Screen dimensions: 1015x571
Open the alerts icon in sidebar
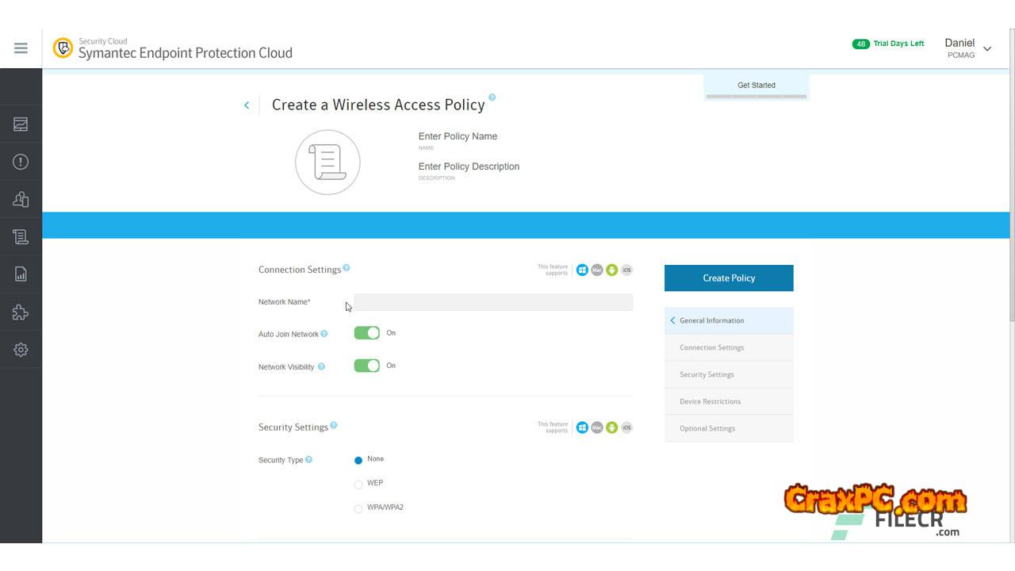click(21, 162)
